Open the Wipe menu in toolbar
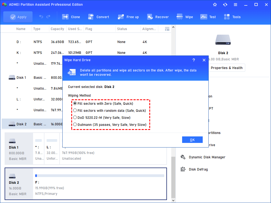 185,17
